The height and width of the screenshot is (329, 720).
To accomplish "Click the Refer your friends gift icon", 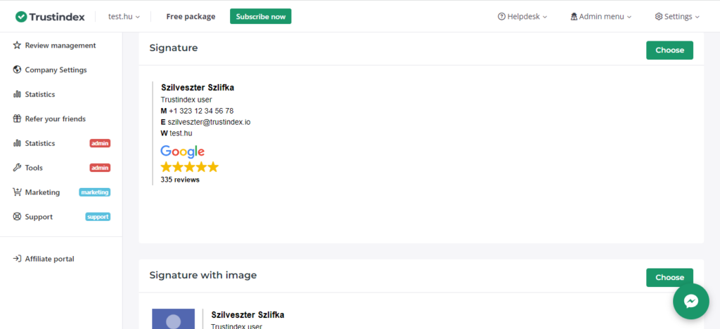I will pos(17,119).
